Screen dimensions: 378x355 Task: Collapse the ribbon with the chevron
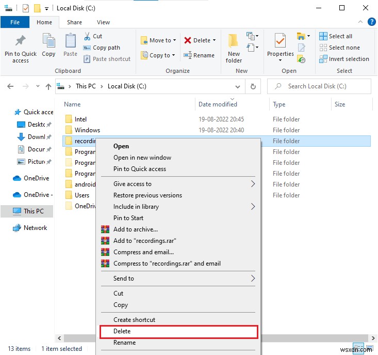coord(360,22)
